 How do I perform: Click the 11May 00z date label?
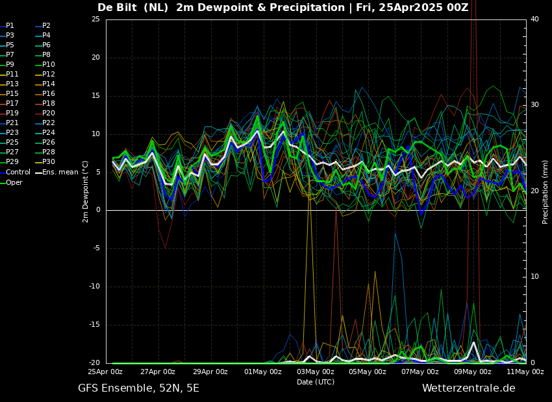coord(525,372)
